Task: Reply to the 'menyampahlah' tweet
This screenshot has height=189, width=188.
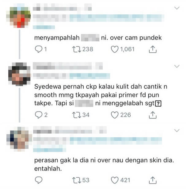Action: (39, 49)
